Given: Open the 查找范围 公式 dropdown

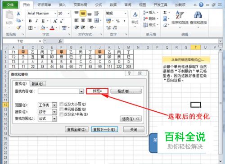Looking at the screenshot, I should pos(54,118).
